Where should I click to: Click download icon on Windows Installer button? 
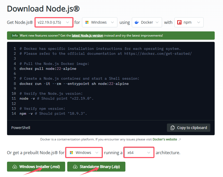click(15, 167)
